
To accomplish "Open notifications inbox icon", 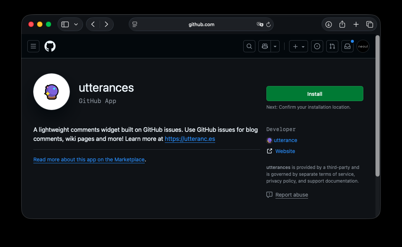I will click(x=347, y=46).
